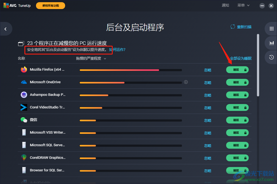Click the Corel VideoStudio app icon
277x184 pixels.
(x=24, y=107)
